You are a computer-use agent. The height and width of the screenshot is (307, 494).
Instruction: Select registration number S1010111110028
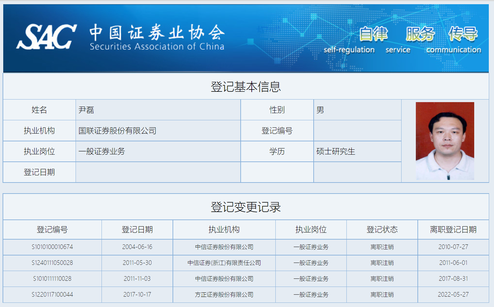(52, 279)
